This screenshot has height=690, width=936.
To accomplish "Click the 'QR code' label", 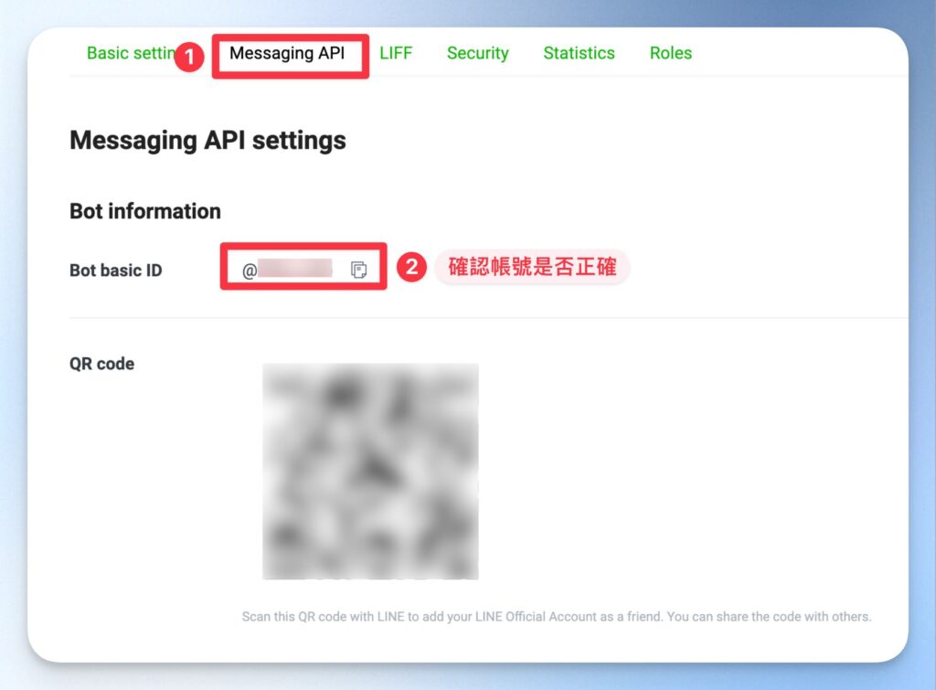I will point(101,364).
